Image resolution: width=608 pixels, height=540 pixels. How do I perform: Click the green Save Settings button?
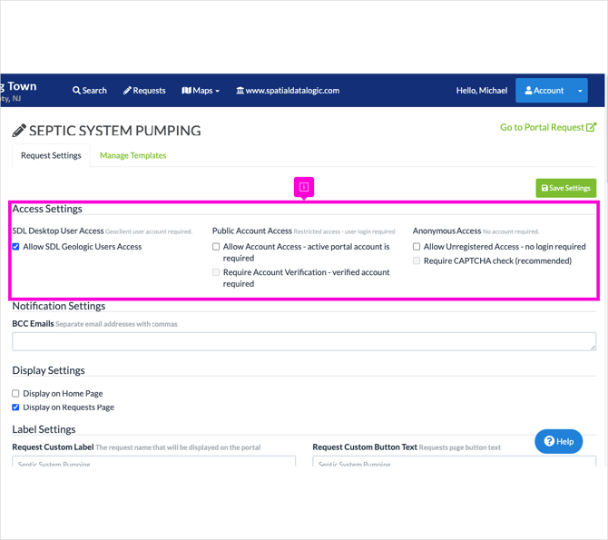pyautogui.click(x=565, y=188)
